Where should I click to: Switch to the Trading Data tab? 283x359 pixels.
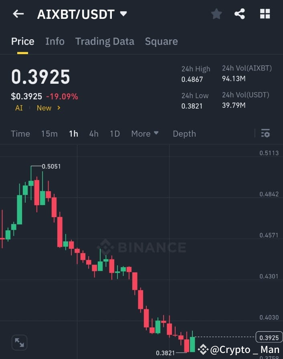point(105,41)
